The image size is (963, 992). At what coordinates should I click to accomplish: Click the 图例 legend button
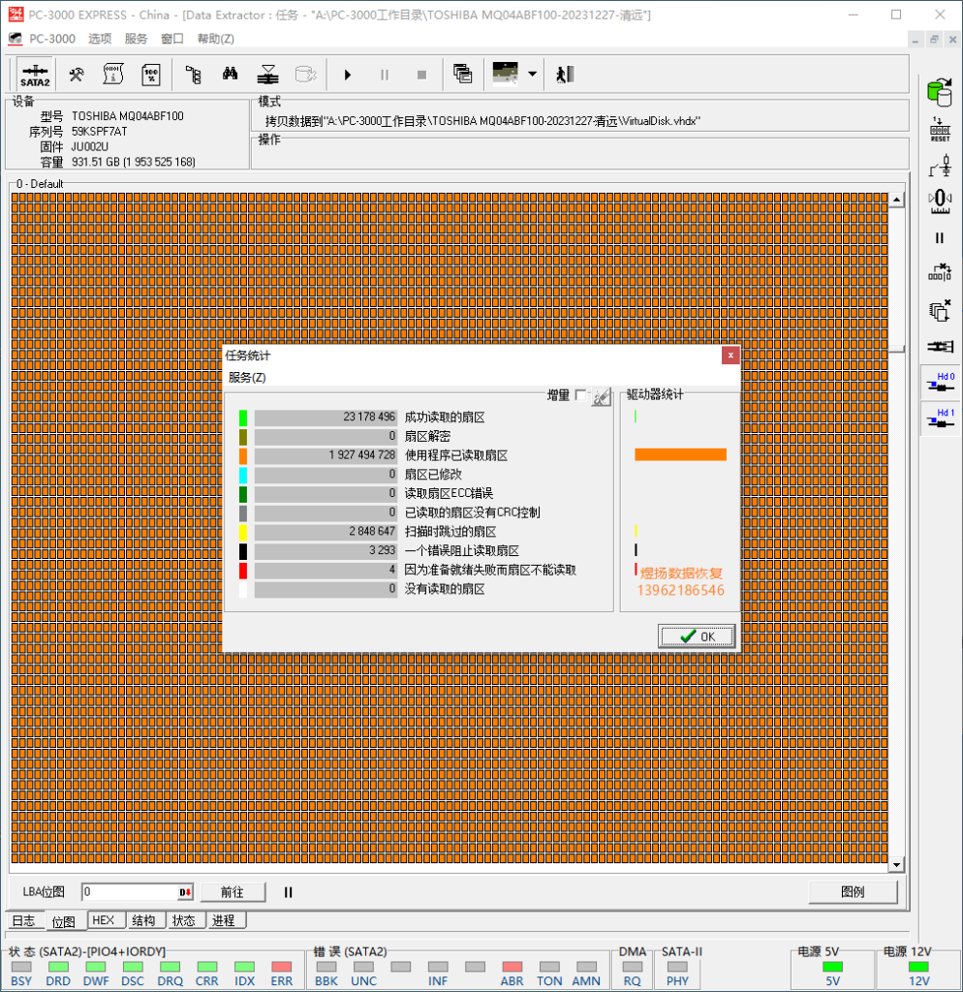pyautogui.click(x=853, y=892)
